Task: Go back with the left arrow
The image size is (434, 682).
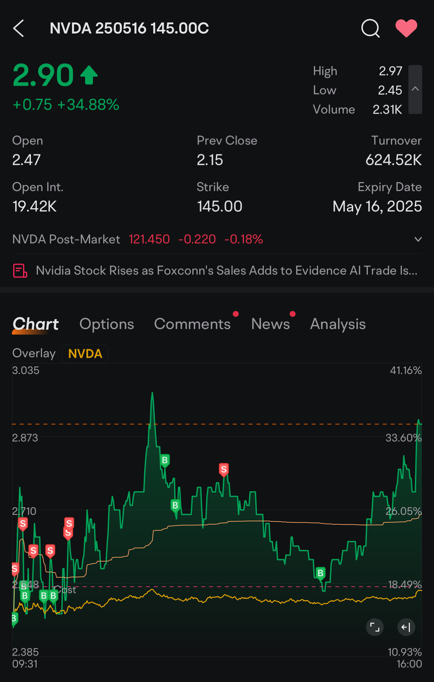Action: click(x=18, y=28)
